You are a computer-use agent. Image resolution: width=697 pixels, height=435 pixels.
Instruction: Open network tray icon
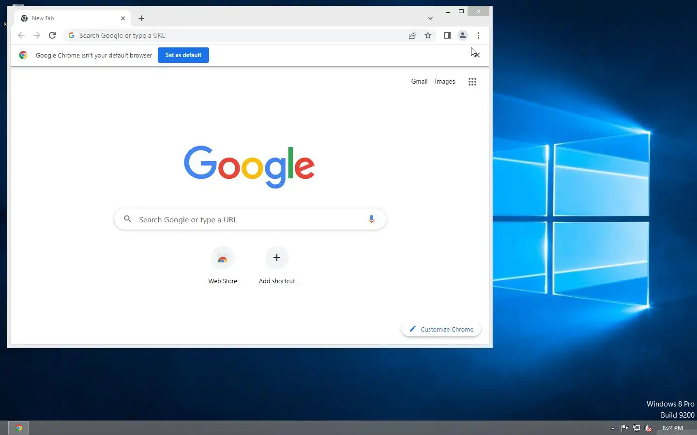636,428
